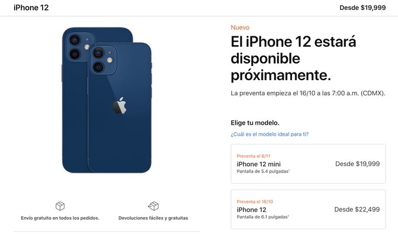Click 'Preventa el 6/11' label
The height and width of the screenshot is (234, 398).
[253, 156]
